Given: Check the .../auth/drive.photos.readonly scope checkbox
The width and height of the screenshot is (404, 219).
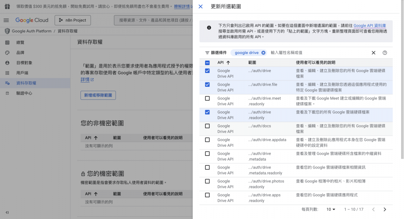Looking at the screenshot, I should [208, 182].
